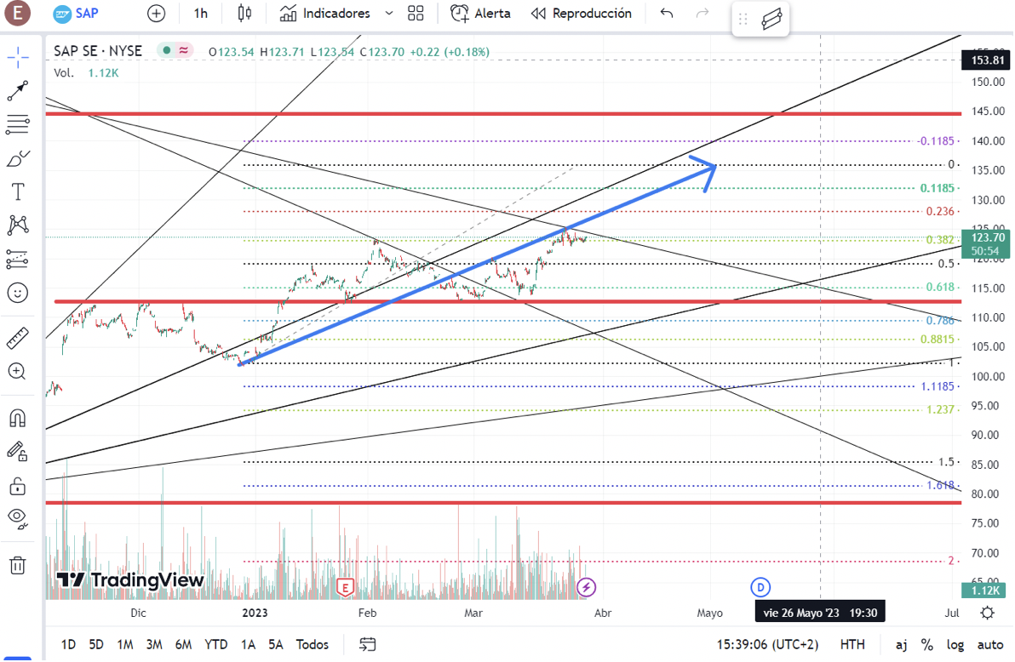Toggle stay in drawing mode
Image resolution: width=1015 pixels, height=662 pixels.
tap(18, 451)
